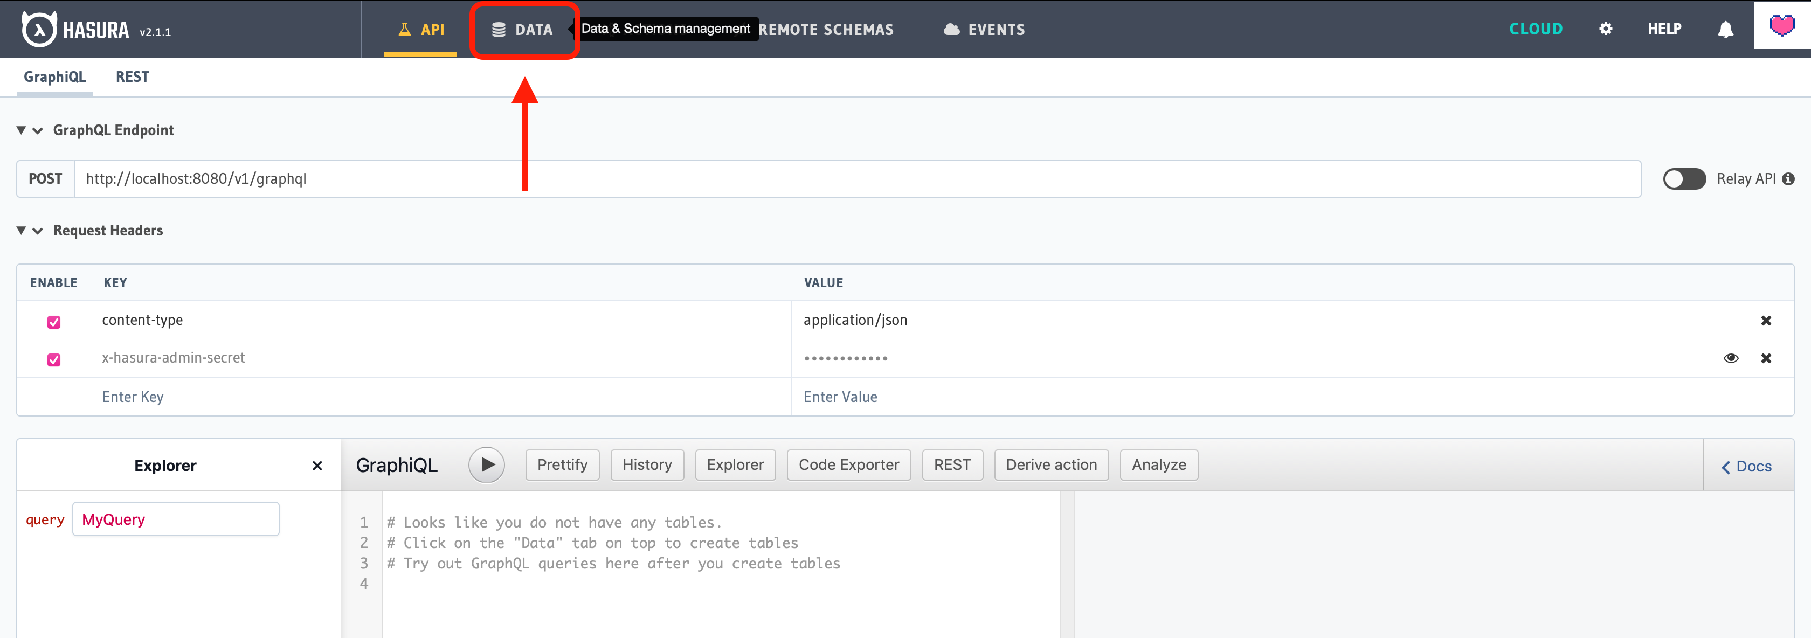Viewport: 1811px width, 638px height.
Task: Click the Hasura logo icon
Action: click(x=39, y=30)
